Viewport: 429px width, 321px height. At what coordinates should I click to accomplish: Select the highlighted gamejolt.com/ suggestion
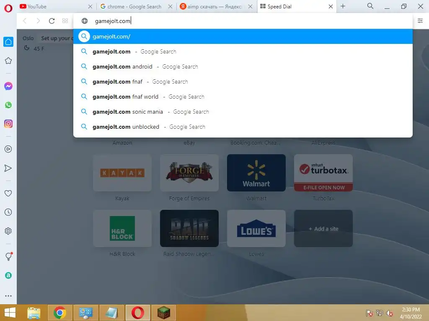pos(243,36)
